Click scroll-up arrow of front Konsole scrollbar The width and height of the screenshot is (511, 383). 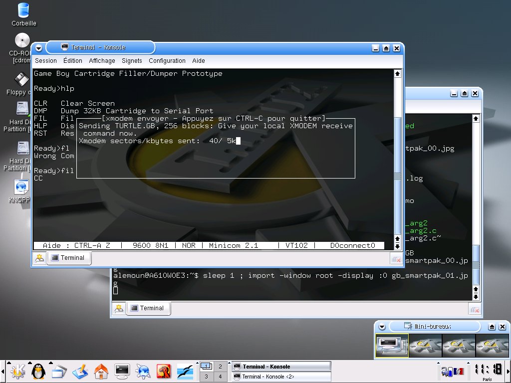(x=397, y=74)
